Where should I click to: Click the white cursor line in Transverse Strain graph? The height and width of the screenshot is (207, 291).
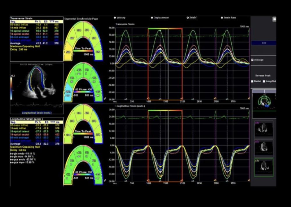point(168,64)
